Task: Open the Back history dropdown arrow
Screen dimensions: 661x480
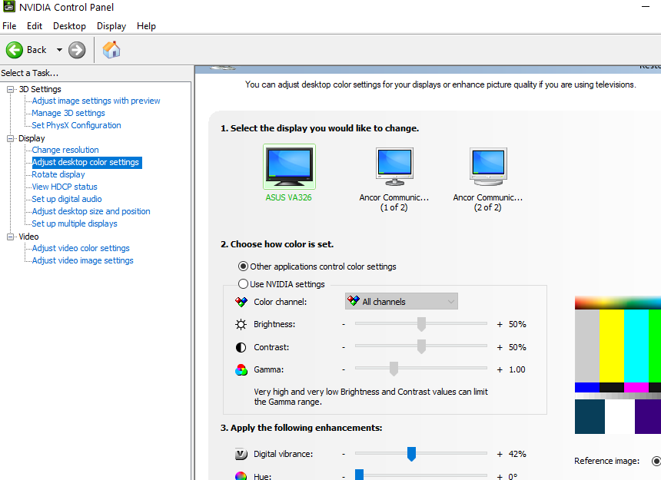Action: tap(59, 50)
